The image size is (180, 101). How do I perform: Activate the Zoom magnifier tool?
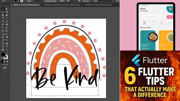coord(7,50)
